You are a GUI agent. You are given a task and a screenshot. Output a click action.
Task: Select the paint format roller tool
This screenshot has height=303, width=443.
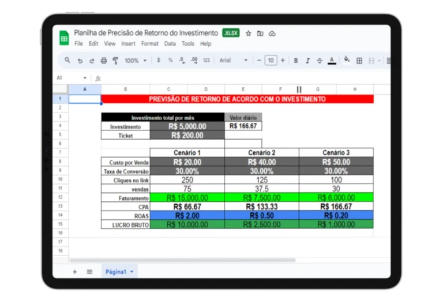(115, 61)
